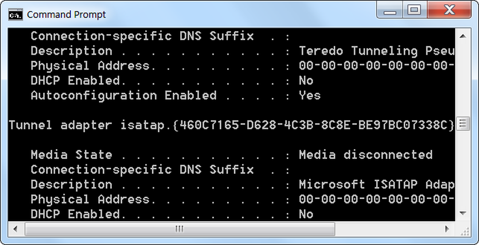
Task: Click the horizontal scrollbar thumb
Action: (x=180, y=229)
